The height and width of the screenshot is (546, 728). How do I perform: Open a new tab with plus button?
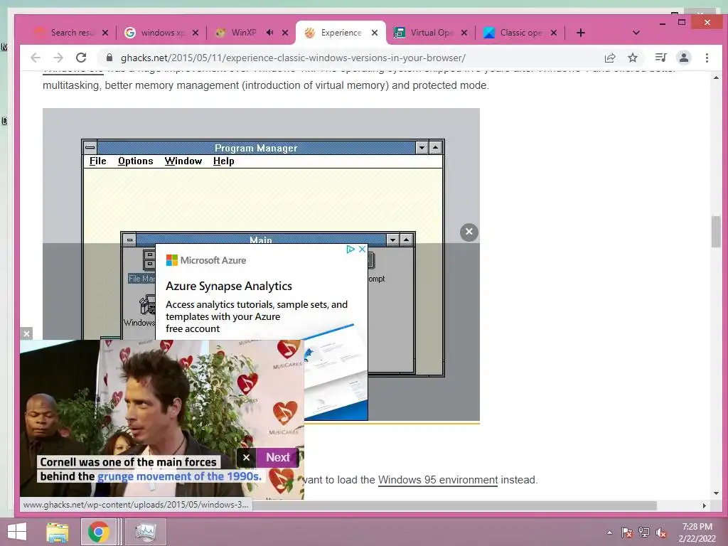[x=580, y=33]
